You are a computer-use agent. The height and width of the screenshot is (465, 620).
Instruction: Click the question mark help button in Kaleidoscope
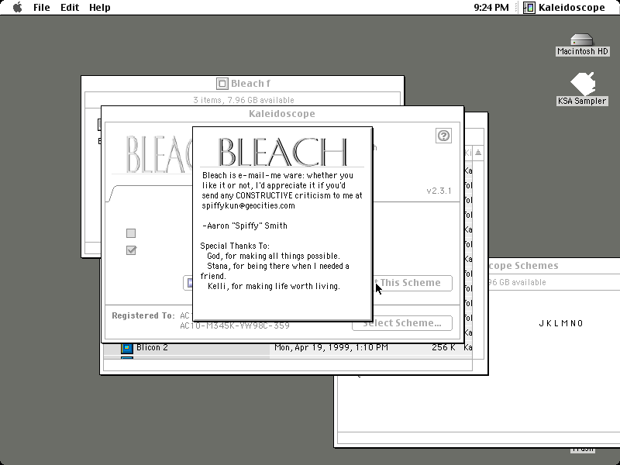pos(443,136)
